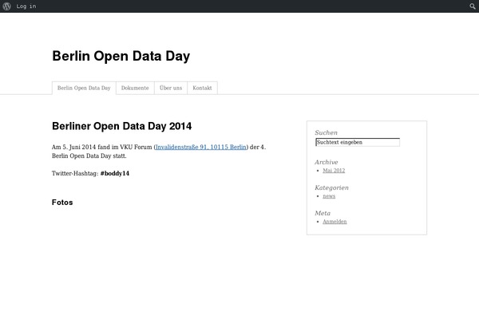The image size is (479, 319).
Task: Click the Kategorien sidebar heading
Action: point(332,187)
